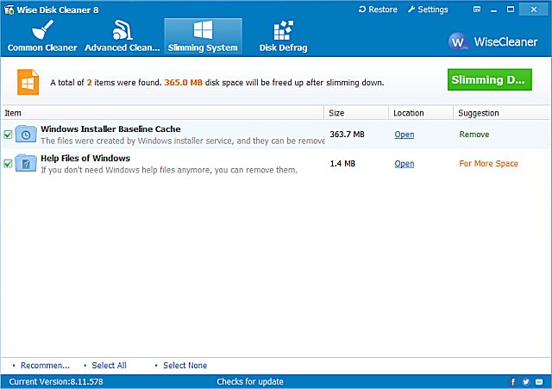Click the Current Version:8.11.578 status text
The image size is (552, 389).
(56, 381)
